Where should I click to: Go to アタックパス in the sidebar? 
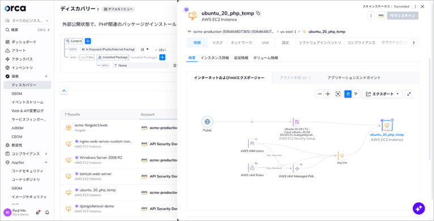tap(22, 59)
